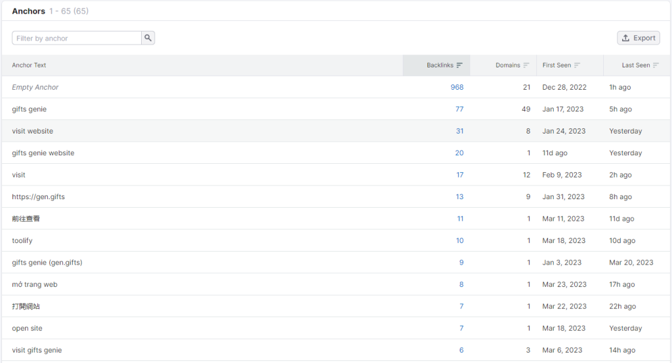Open the 20 backlinks link
Image resolution: width=672 pixels, height=363 pixels.
click(459, 153)
